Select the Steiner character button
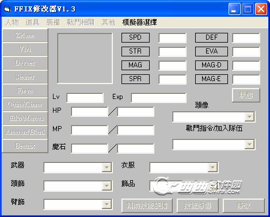 [25, 77]
